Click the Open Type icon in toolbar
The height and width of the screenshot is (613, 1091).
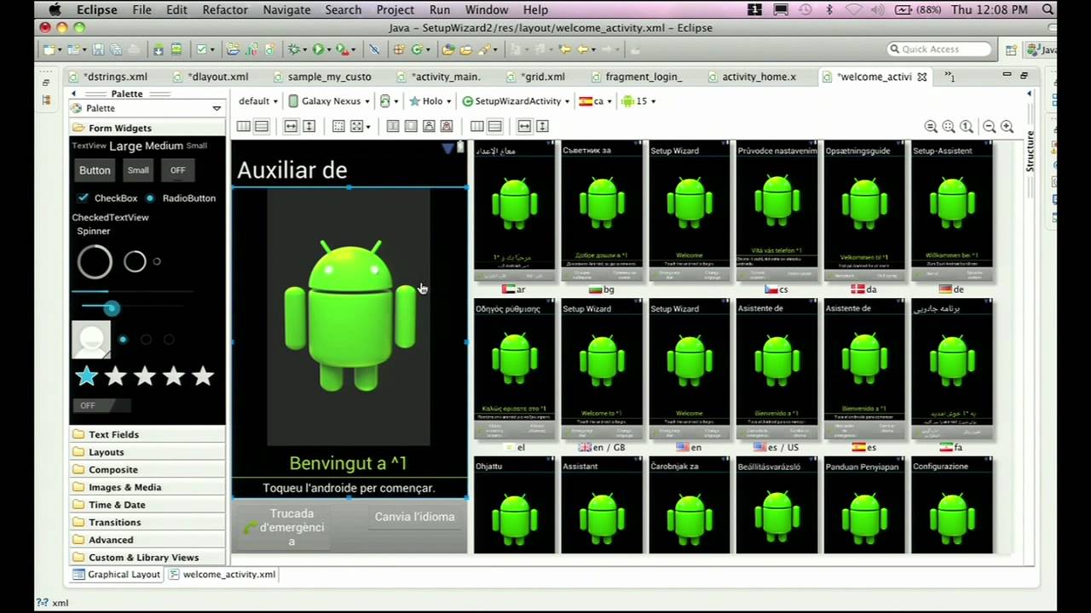[447, 49]
